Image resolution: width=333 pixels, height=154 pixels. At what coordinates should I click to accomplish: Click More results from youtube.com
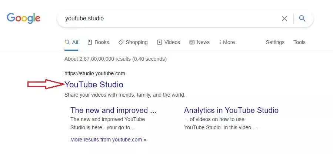click(108, 140)
